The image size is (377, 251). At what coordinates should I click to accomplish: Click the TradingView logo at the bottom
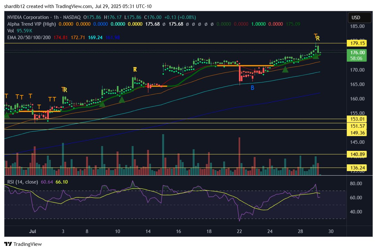pos(23,244)
